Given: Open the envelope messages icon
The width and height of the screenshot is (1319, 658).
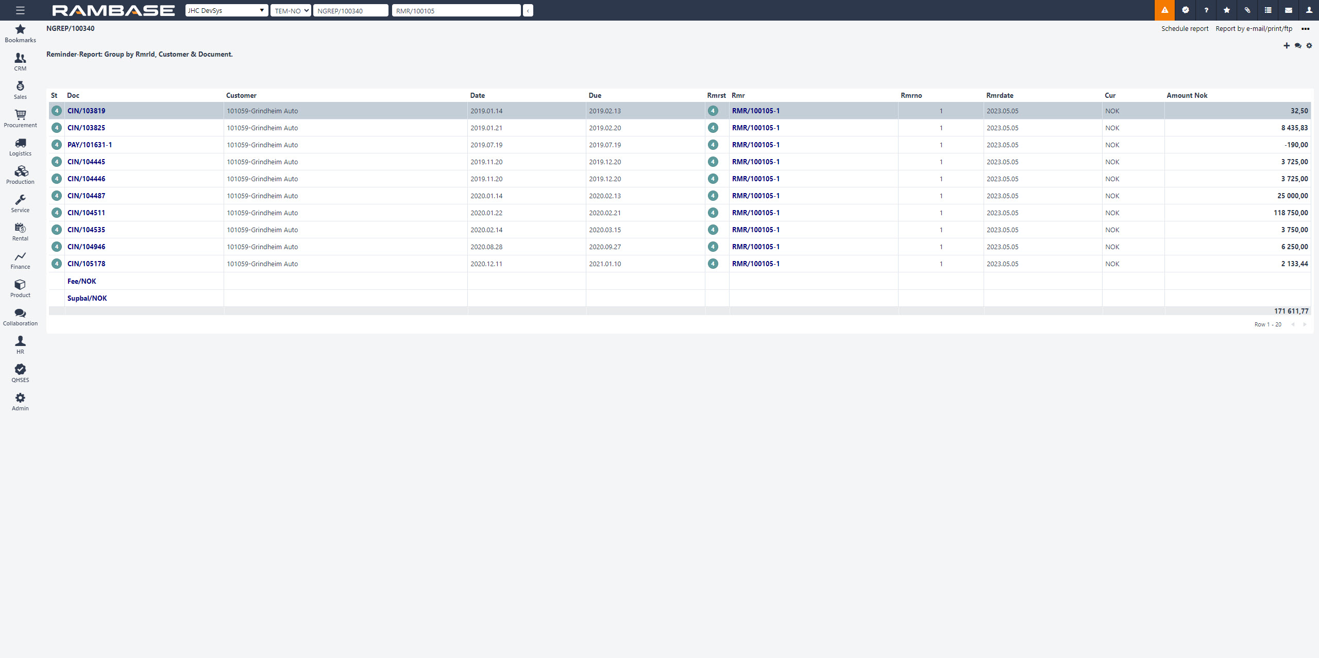Looking at the screenshot, I should pyautogui.click(x=1288, y=10).
